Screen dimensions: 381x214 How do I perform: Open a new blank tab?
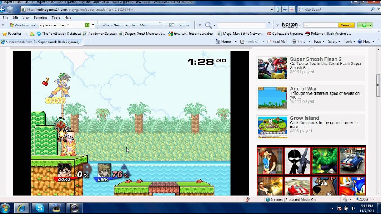tap(87, 42)
